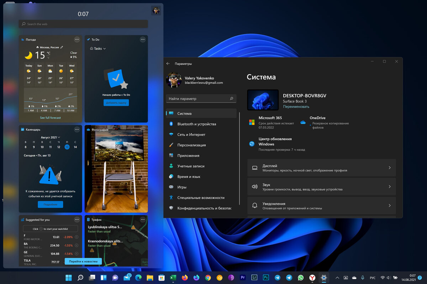The height and width of the screenshot is (284, 427).
Task: Open Центр обновления Windows tile
Action: click(276, 144)
